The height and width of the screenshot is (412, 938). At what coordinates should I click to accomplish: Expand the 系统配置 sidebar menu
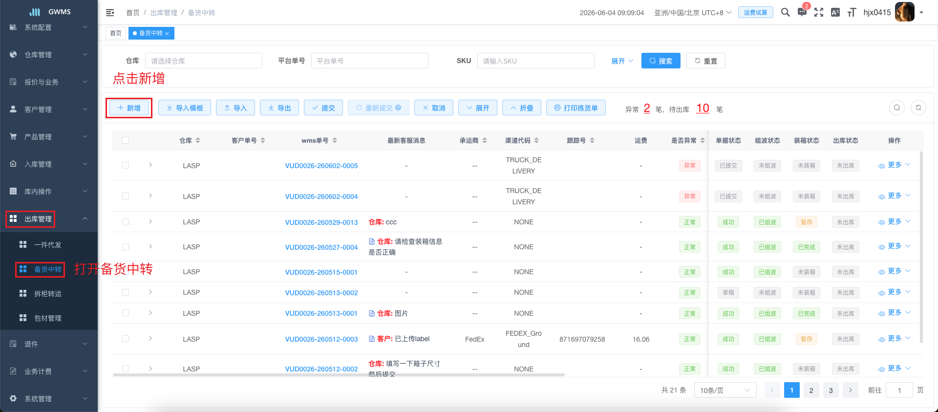pyautogui.click(x=49, y=27)
